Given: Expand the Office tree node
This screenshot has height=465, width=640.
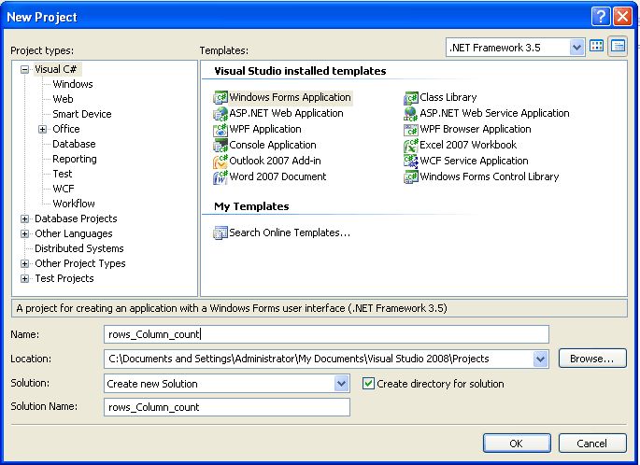Looking at the screenshot, I should (x=42, y=129).
